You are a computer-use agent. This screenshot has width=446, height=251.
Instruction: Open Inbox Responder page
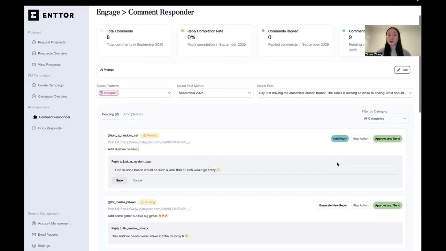pyautogui.click(x=50, y=128)
